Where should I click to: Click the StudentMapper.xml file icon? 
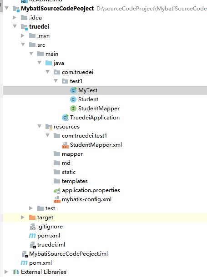point(65,145)
